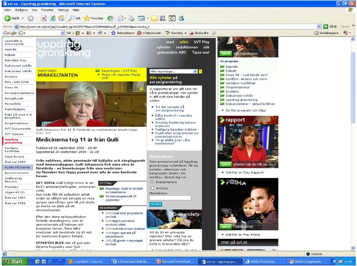Screen dimensions: 357x266
Task: Click the vertical scrollbar down arrow
Action: 353,248
